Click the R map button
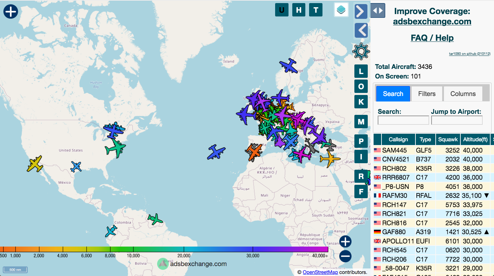 pos(361,176)
